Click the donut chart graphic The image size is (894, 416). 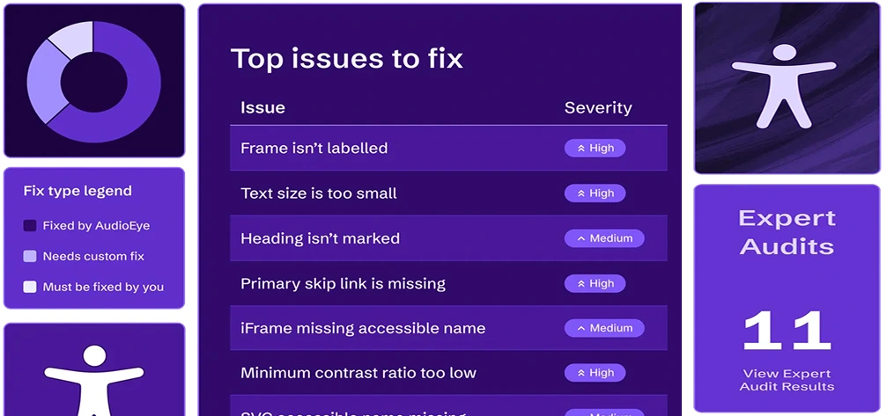point(93,82)
